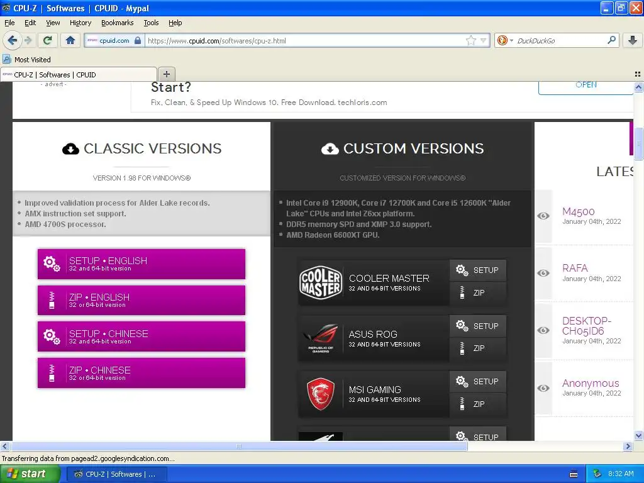
Task: Click the vertical scrollbar down arrow
Action: point(638,435)
